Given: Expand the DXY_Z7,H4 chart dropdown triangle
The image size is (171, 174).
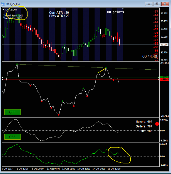Looking at the screenshot, I should coord(3,10).
